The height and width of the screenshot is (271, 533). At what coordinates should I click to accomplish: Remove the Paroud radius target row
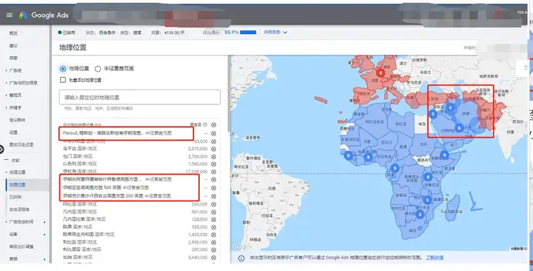213,133
